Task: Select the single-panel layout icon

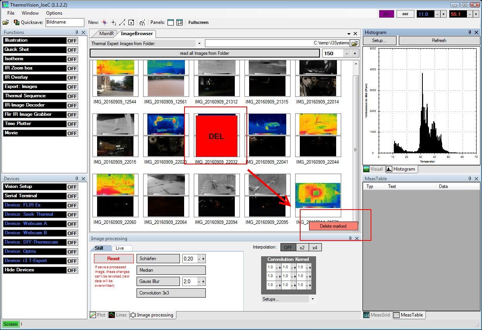Action: click(171, 22)
